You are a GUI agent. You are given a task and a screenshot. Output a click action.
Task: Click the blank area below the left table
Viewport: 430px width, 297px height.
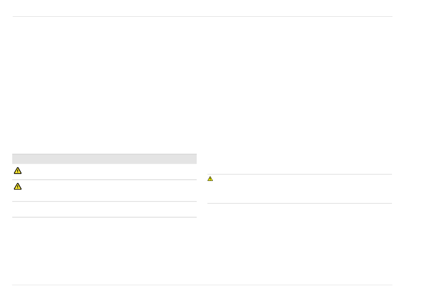pyautogui.click(x=105, y=251)
